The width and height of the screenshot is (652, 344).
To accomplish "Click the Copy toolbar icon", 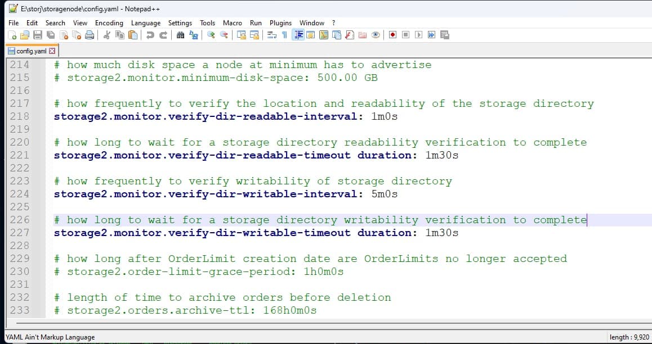I will (120, 35).
